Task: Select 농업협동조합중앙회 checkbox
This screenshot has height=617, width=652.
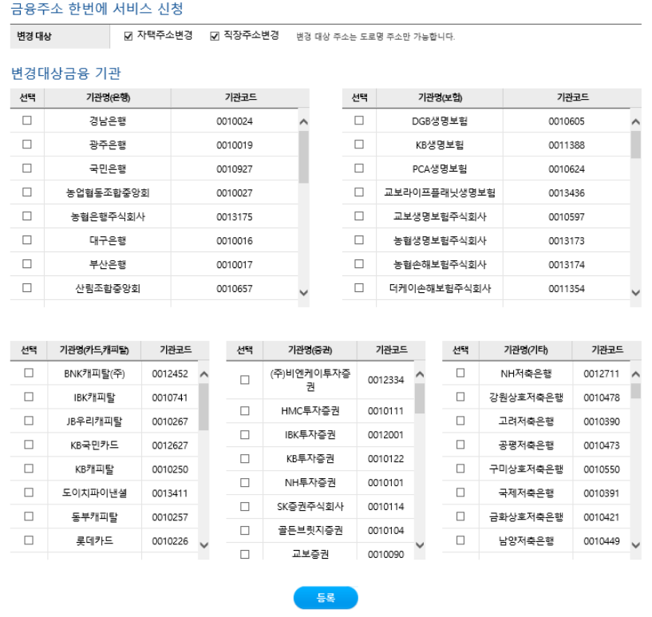Action: pyautogui.click(x=27, y=192)
